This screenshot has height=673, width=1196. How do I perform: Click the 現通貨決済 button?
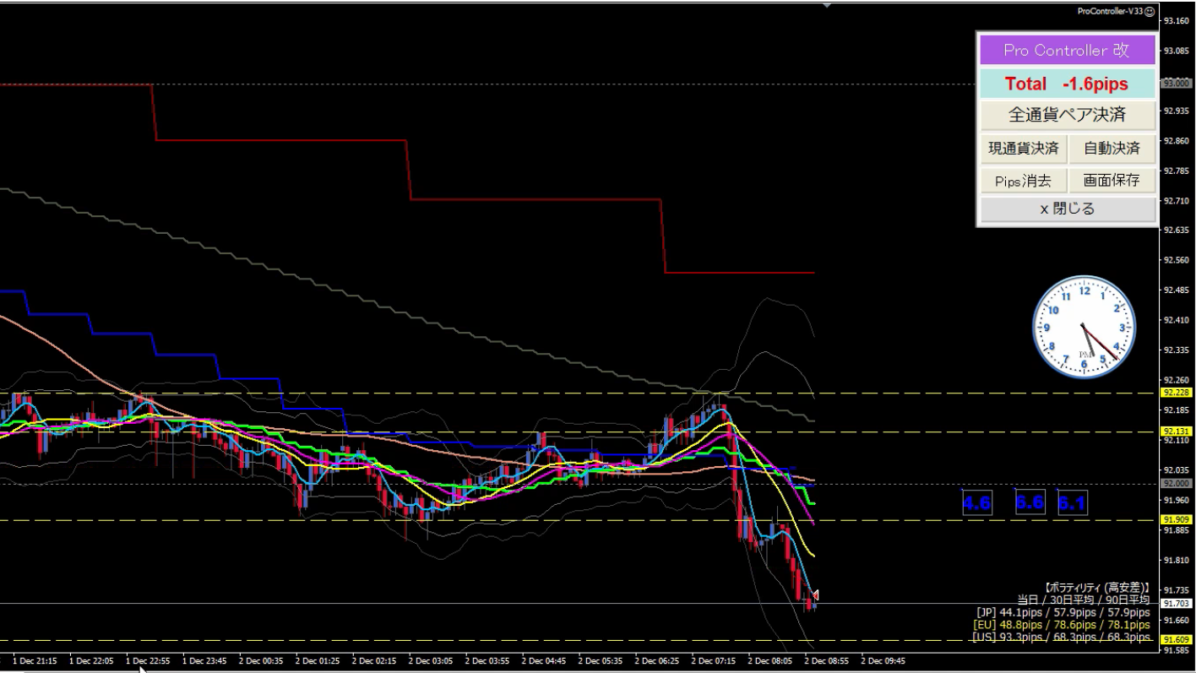[1024, 149]
